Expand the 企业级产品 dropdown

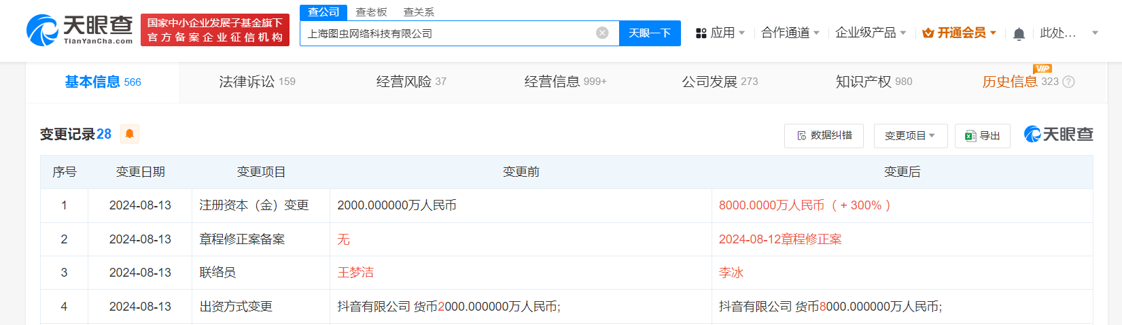pos(871,33)
